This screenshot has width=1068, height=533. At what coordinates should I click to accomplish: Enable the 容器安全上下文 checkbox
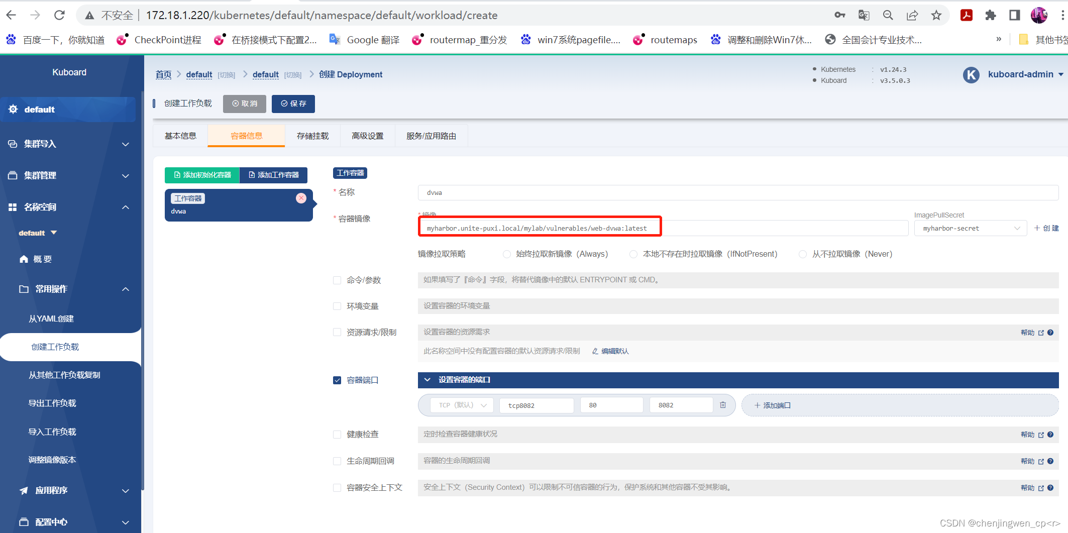[x=337, y=488]
